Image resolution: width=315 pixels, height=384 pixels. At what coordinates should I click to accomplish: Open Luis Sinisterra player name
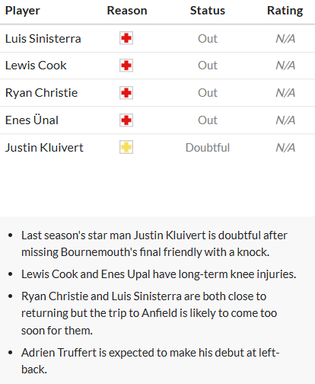(x=43, y=39)
